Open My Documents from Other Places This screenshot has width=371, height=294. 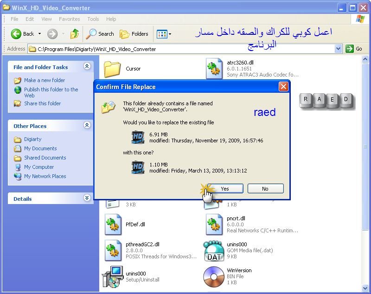point(40,148)
